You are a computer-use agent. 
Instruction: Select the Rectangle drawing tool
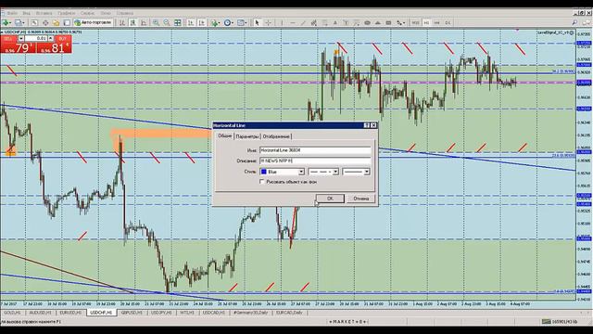(x=388, y=22)
